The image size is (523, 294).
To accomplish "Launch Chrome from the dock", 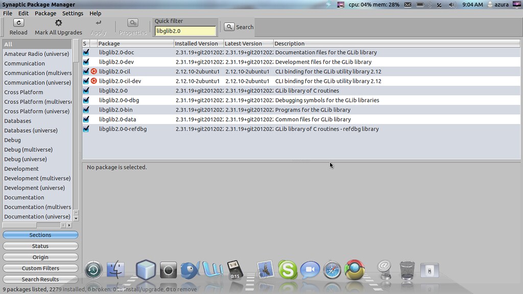I will point(354,269).
